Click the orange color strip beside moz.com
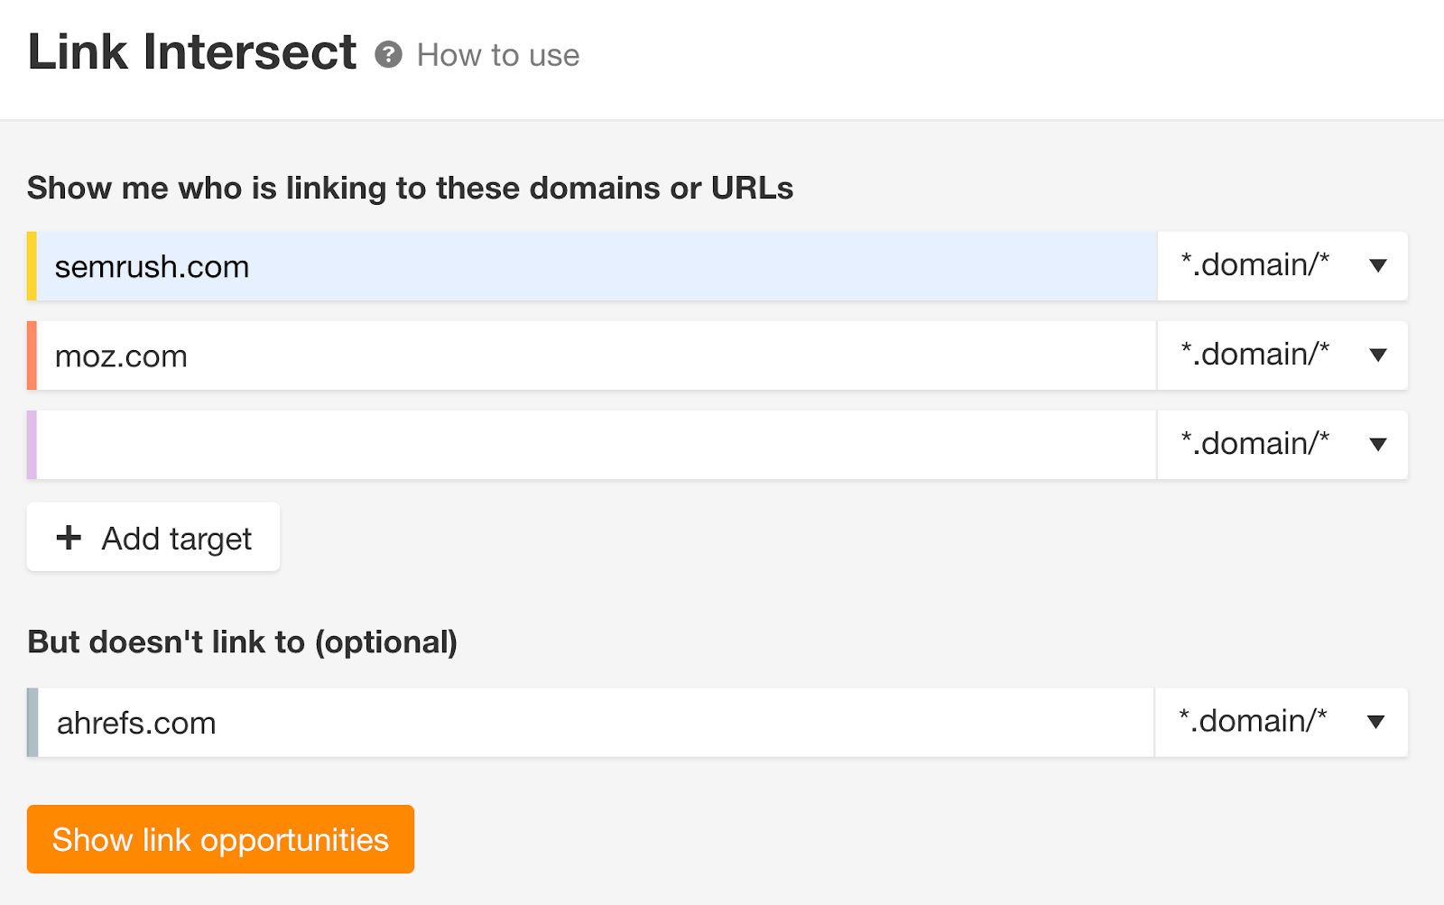 32,355
